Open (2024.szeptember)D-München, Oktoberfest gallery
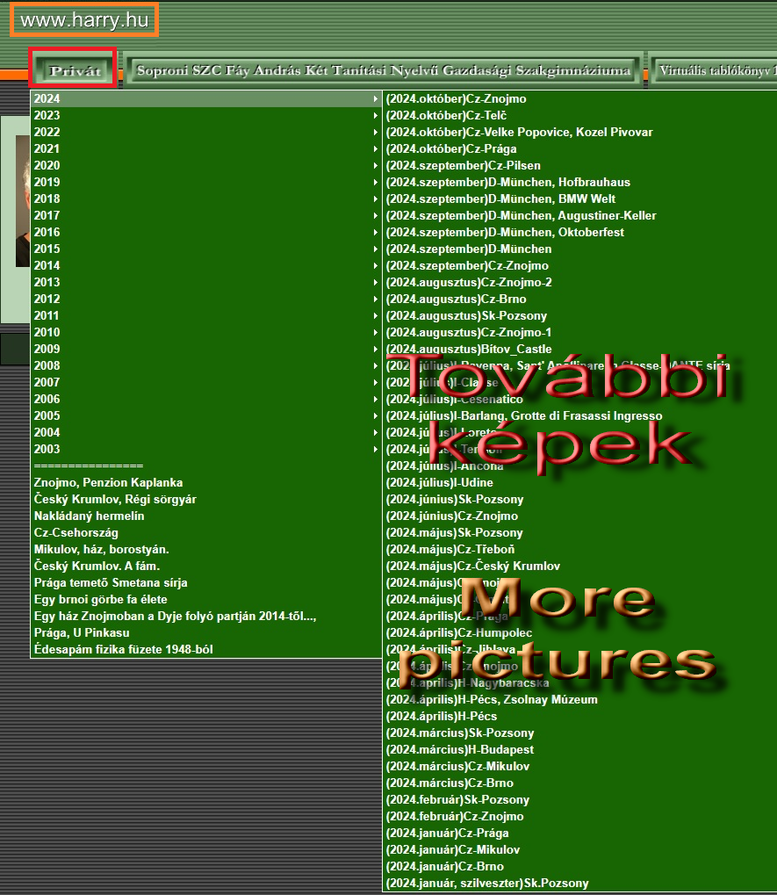Screen dimensions: 777x895 coord(505,233)
